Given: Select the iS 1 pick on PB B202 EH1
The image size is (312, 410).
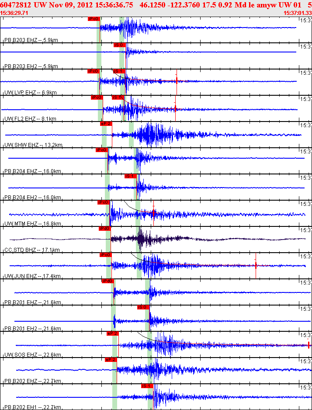Looking at the screenshot, I should point(147,386).
